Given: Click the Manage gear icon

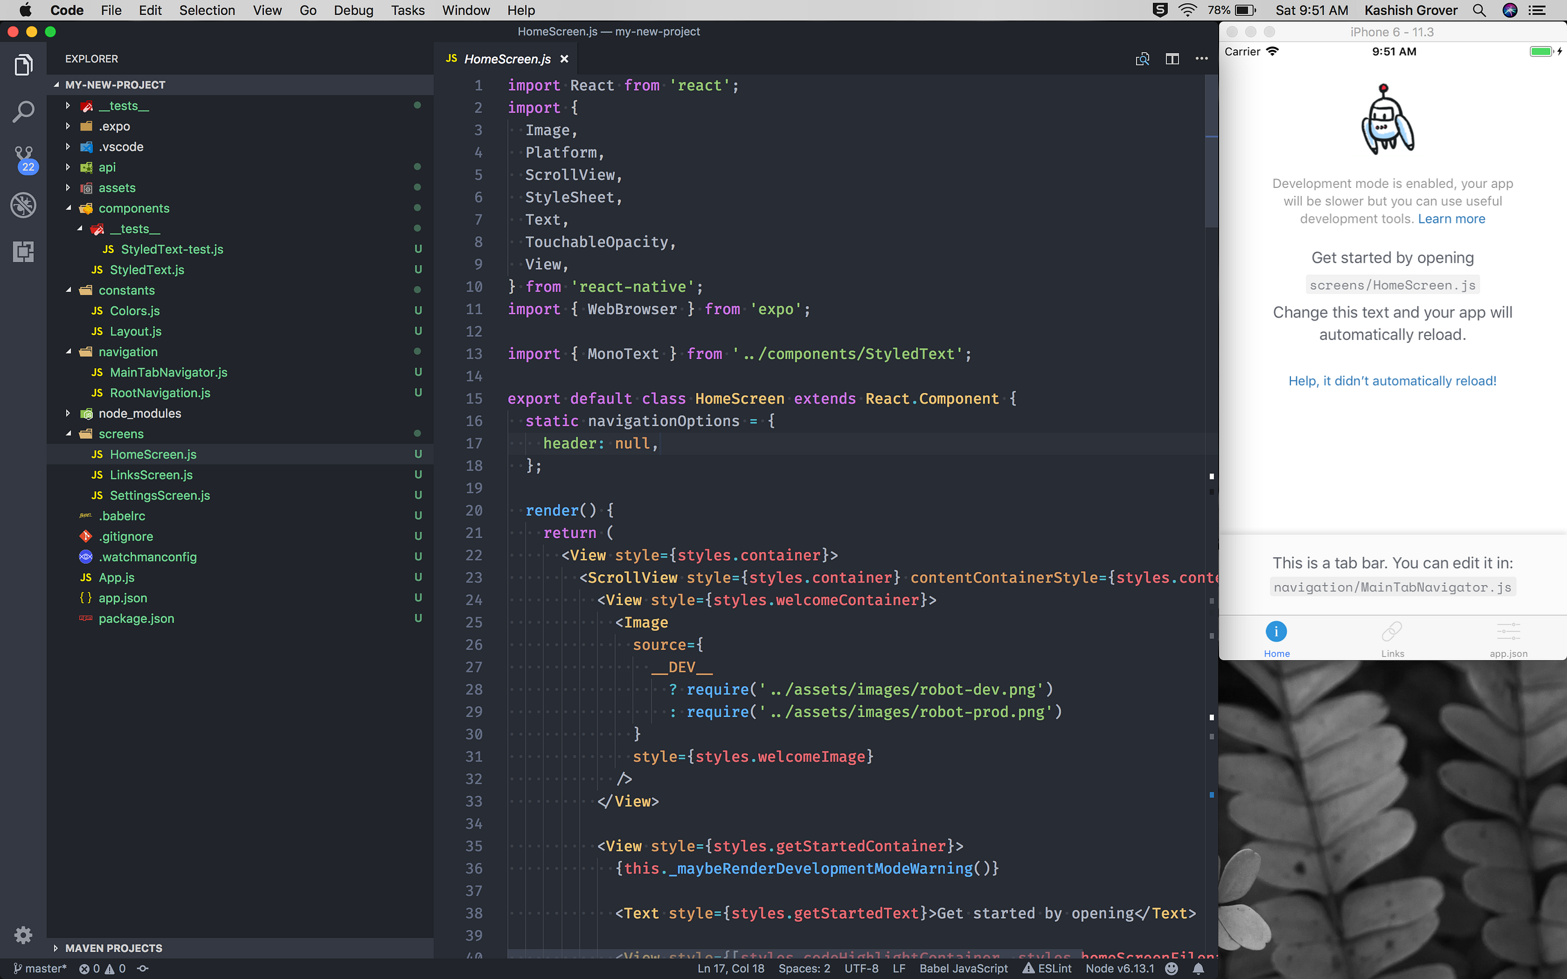Looking at the screenshot, I should [x=24, y=934].
